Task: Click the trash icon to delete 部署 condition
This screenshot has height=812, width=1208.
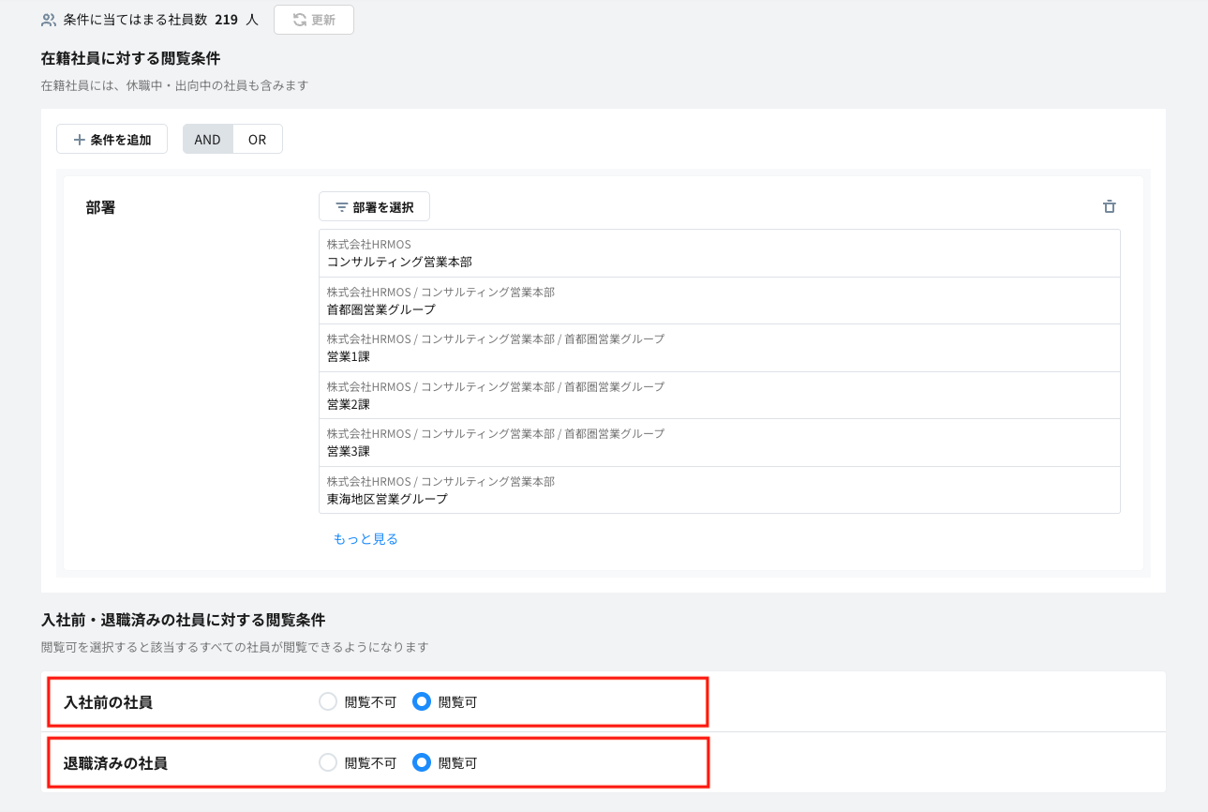Action: click(x=1109, y=207)
